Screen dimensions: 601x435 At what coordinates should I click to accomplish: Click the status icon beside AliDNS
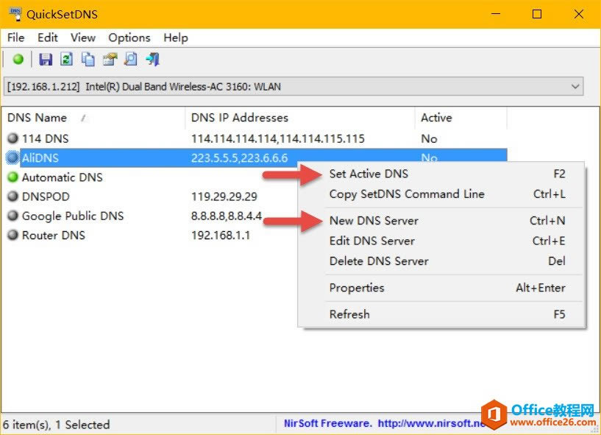coord(13,158)
